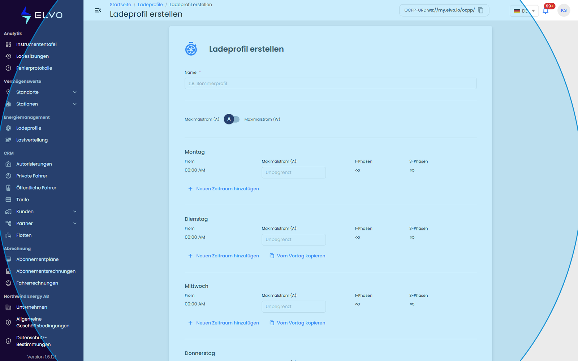Open the Instrumententafel dashboard icon
The image size is (578, 361).
pyautogui.click(x=8, y=44)
